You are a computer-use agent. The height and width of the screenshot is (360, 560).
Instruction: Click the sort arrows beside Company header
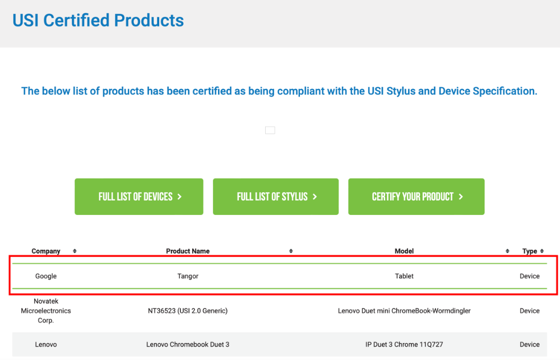point(75,251)
